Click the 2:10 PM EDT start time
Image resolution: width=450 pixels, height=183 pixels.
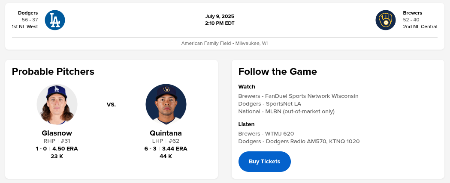[x=220, y=23]
